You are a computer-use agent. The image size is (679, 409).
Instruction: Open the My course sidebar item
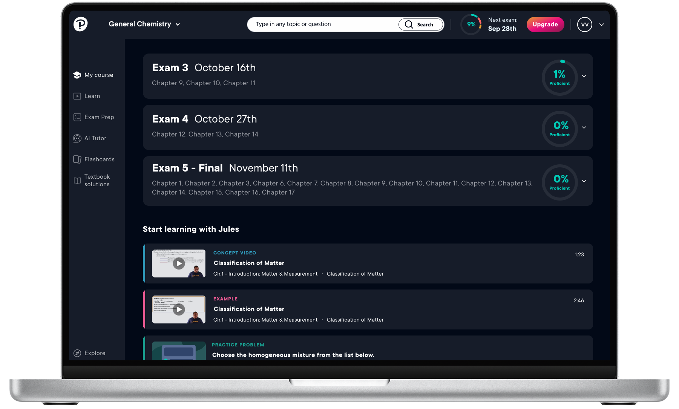point(93,75)
